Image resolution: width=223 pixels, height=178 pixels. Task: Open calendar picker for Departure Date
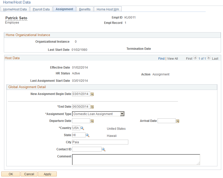(92, 121)
